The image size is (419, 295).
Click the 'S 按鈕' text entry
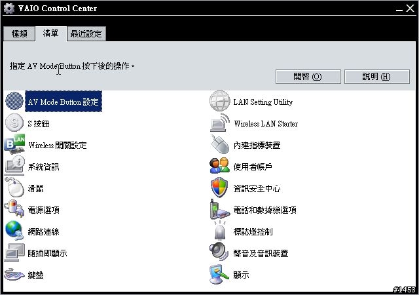[39, 123]
